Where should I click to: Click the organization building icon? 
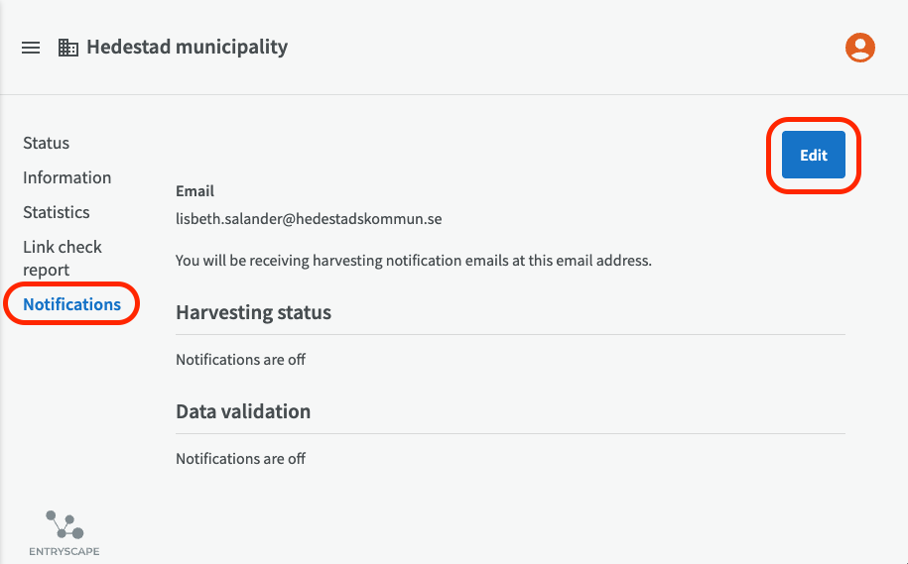(68, 48)
